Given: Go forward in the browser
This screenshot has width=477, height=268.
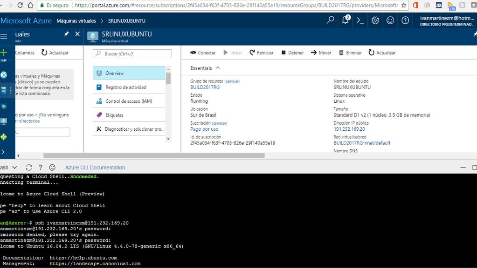Looking at the screenshot, I should pos(10,5).
